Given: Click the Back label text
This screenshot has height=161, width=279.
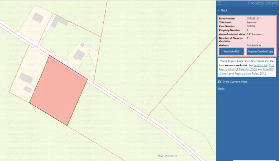Looking at the screenshot, I should pyautogui.click(x=224, y=10).
